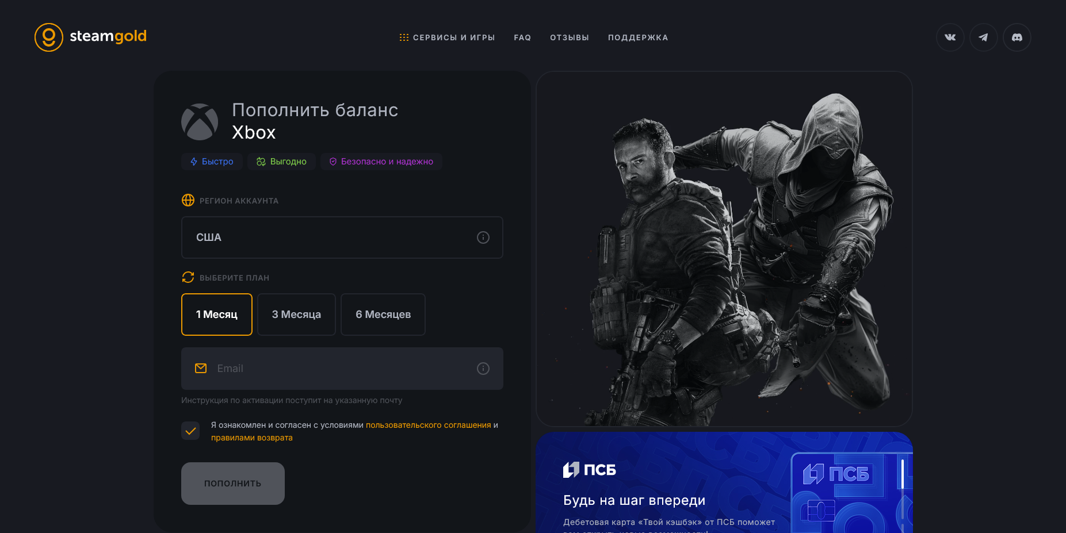The height and width of the screenshot is (533, 1066).
Task: Select the 1 Месяц plan
Action: coord(217,315)
